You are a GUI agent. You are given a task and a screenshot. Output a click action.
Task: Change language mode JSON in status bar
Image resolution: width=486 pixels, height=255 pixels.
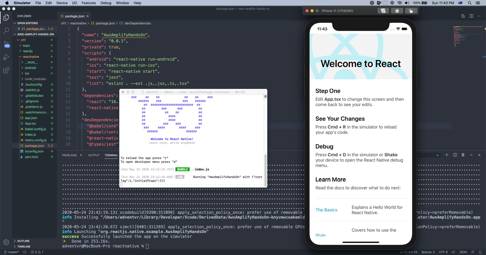(463, 252)
